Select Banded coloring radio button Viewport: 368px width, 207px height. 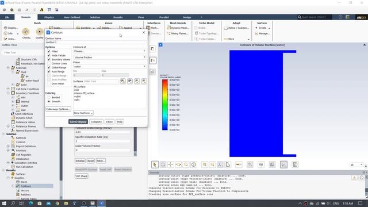(49, 97)
